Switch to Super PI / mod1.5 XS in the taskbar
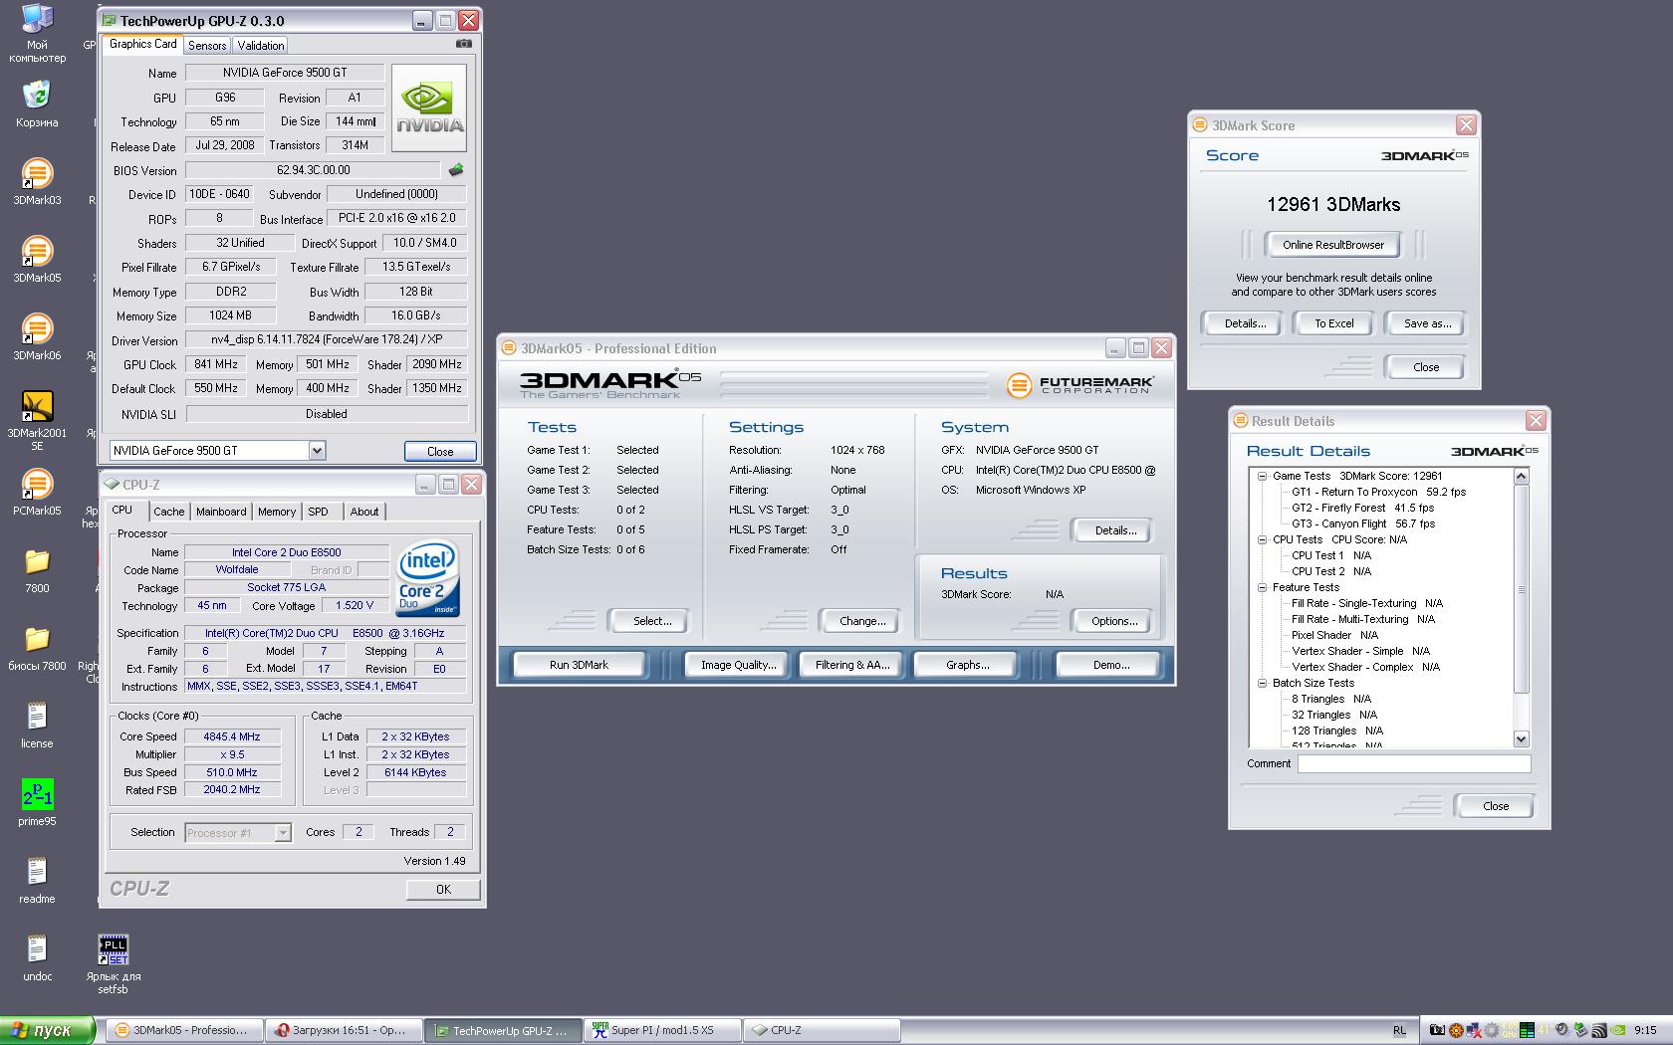This screenshot has width=1673, height=1045. 663,1030
